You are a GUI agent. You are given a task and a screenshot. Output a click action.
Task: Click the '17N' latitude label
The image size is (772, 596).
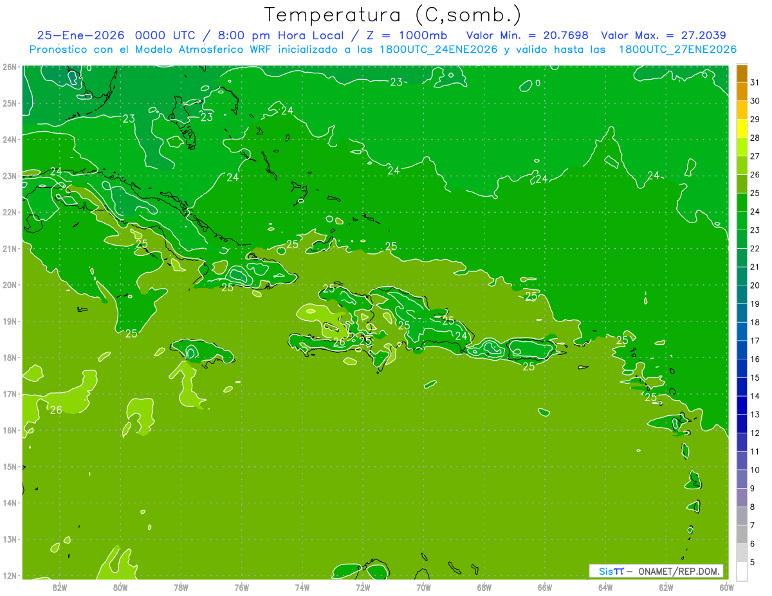tap(9, 393)
